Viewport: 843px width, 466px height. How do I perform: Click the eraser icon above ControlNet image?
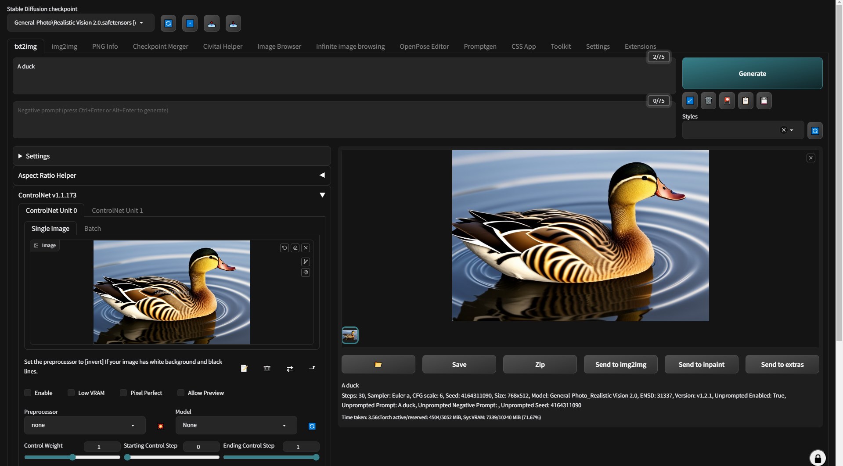click(295, 248)
